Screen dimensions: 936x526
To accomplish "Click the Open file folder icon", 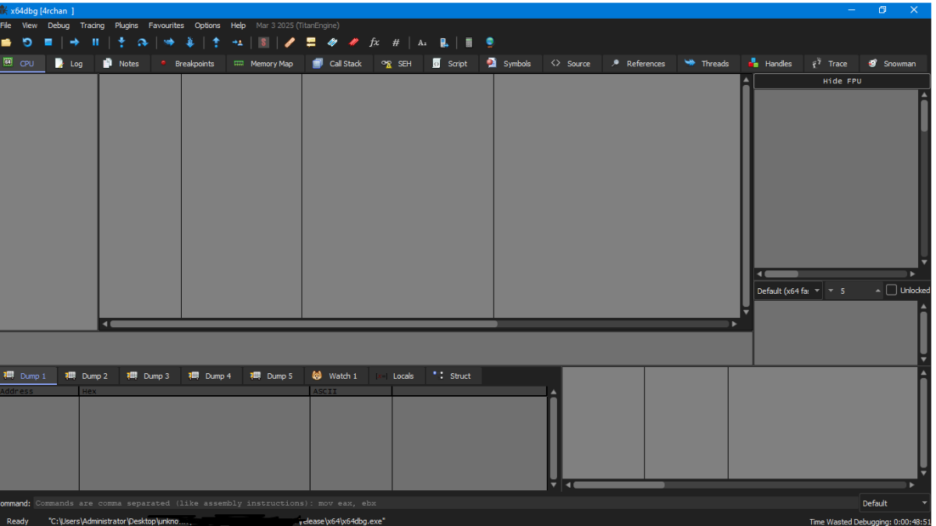I will click(6, 42).
